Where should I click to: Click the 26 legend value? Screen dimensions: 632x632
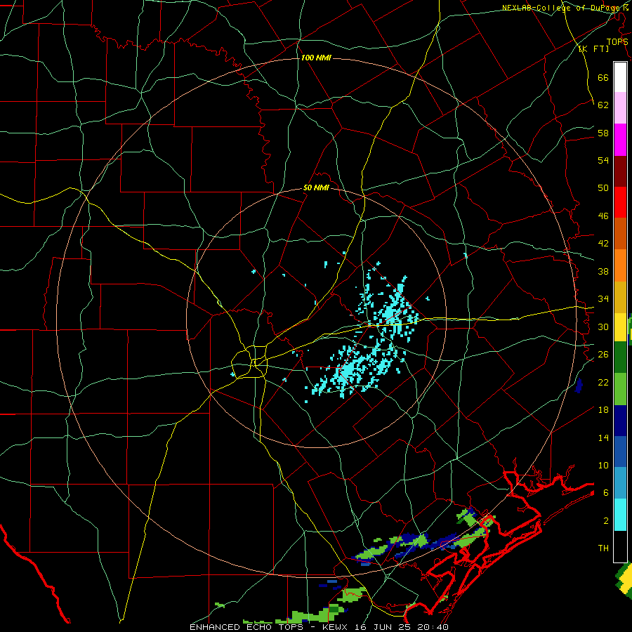(x=603, y=355)
